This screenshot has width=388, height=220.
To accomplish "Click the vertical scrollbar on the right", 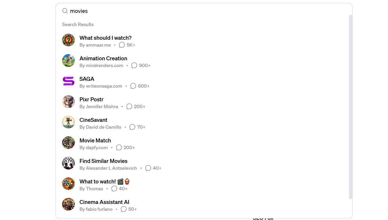I will pos(350,105).
